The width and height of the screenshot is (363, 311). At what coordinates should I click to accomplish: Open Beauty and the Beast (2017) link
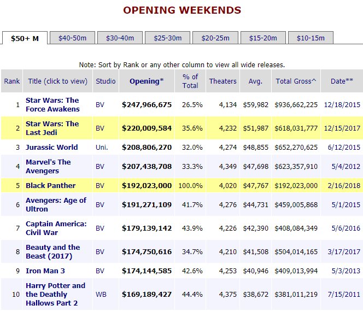52,251
